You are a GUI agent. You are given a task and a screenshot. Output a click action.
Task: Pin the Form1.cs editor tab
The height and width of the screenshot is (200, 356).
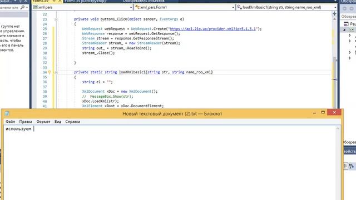tap(54, 1)
